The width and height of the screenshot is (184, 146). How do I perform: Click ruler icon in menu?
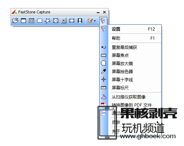coord(104,88)
